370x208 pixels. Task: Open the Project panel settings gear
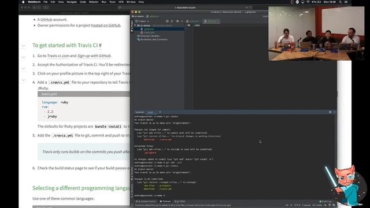[x=177, y=21]
